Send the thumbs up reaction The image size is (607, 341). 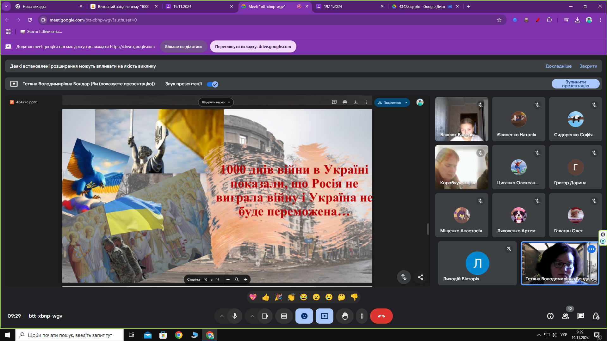266,297
